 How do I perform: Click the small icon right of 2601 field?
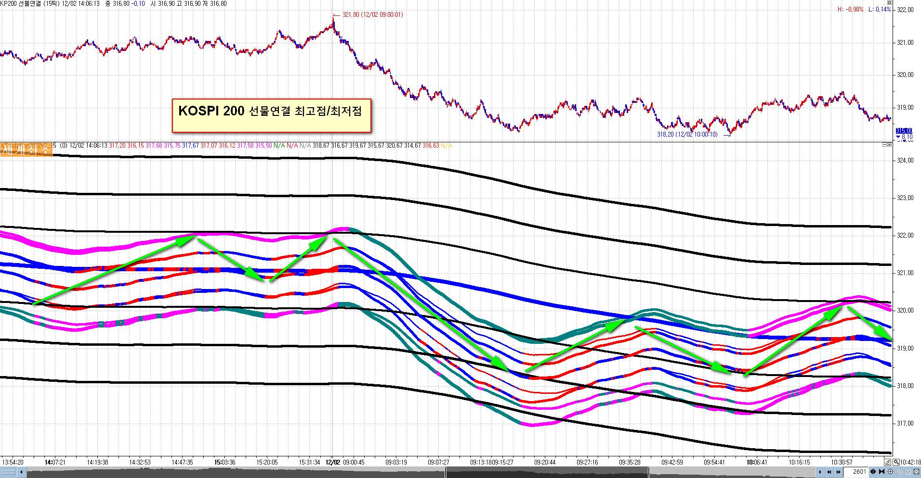click(873, 472)
